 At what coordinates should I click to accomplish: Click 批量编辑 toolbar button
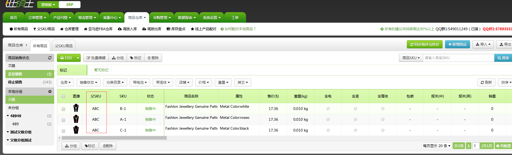[96, 58]
